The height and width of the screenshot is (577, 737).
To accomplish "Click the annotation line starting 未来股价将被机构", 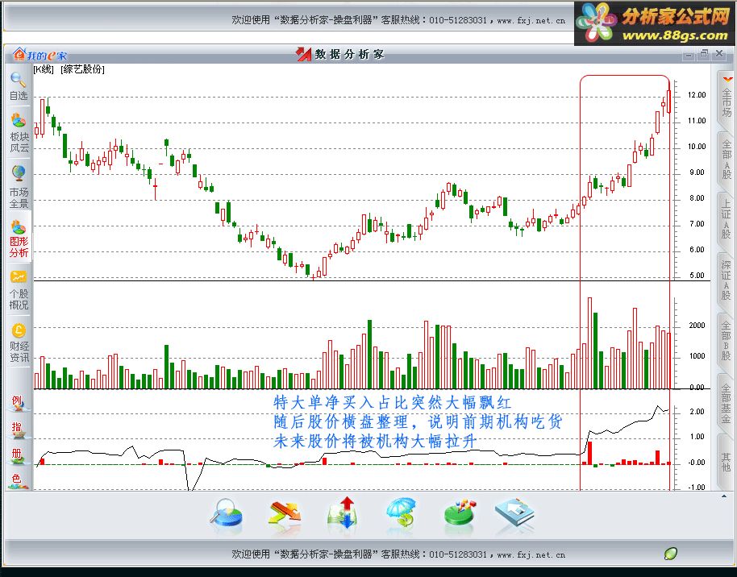I will (375, 441).
